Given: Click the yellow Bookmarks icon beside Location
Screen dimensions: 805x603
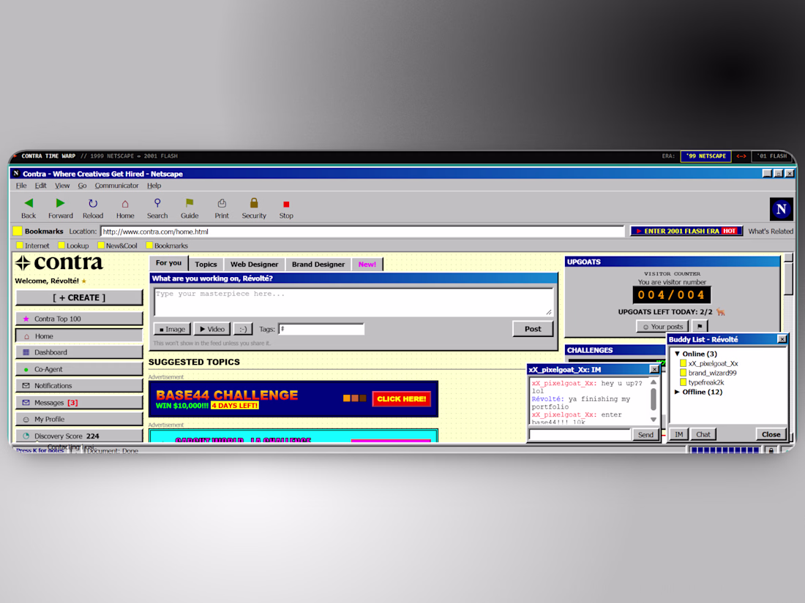Looking at the screenshot, I should pyautogui.click(x=18, y=231).
